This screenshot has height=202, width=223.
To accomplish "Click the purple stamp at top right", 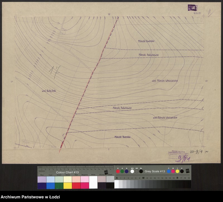I will click(x=192, y=8).
